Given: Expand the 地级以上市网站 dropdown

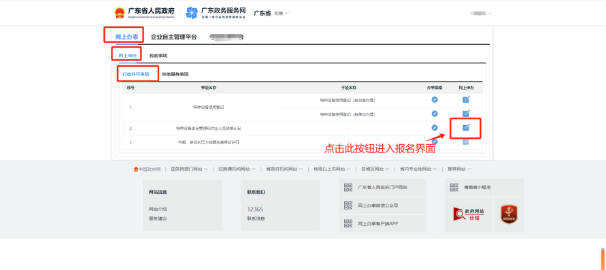Looking at the screenshot, I should click(x=332, y=169).
